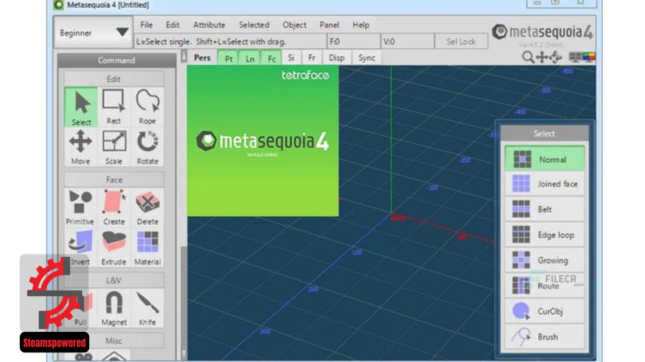Toggle Fr front-only display
The height and width of the screenshot is (362, 645).
point(311,58)
